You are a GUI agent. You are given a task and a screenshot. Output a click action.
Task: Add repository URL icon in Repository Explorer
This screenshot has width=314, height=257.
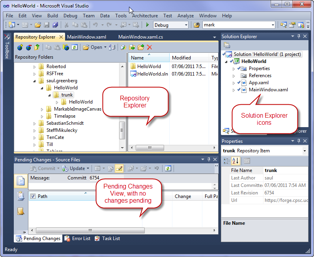coord(20,47)
